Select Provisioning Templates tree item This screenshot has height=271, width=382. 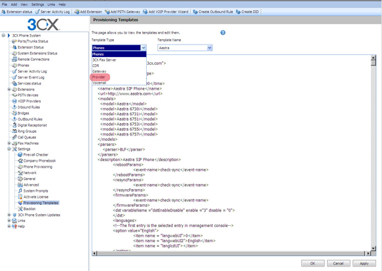(41, 203)
